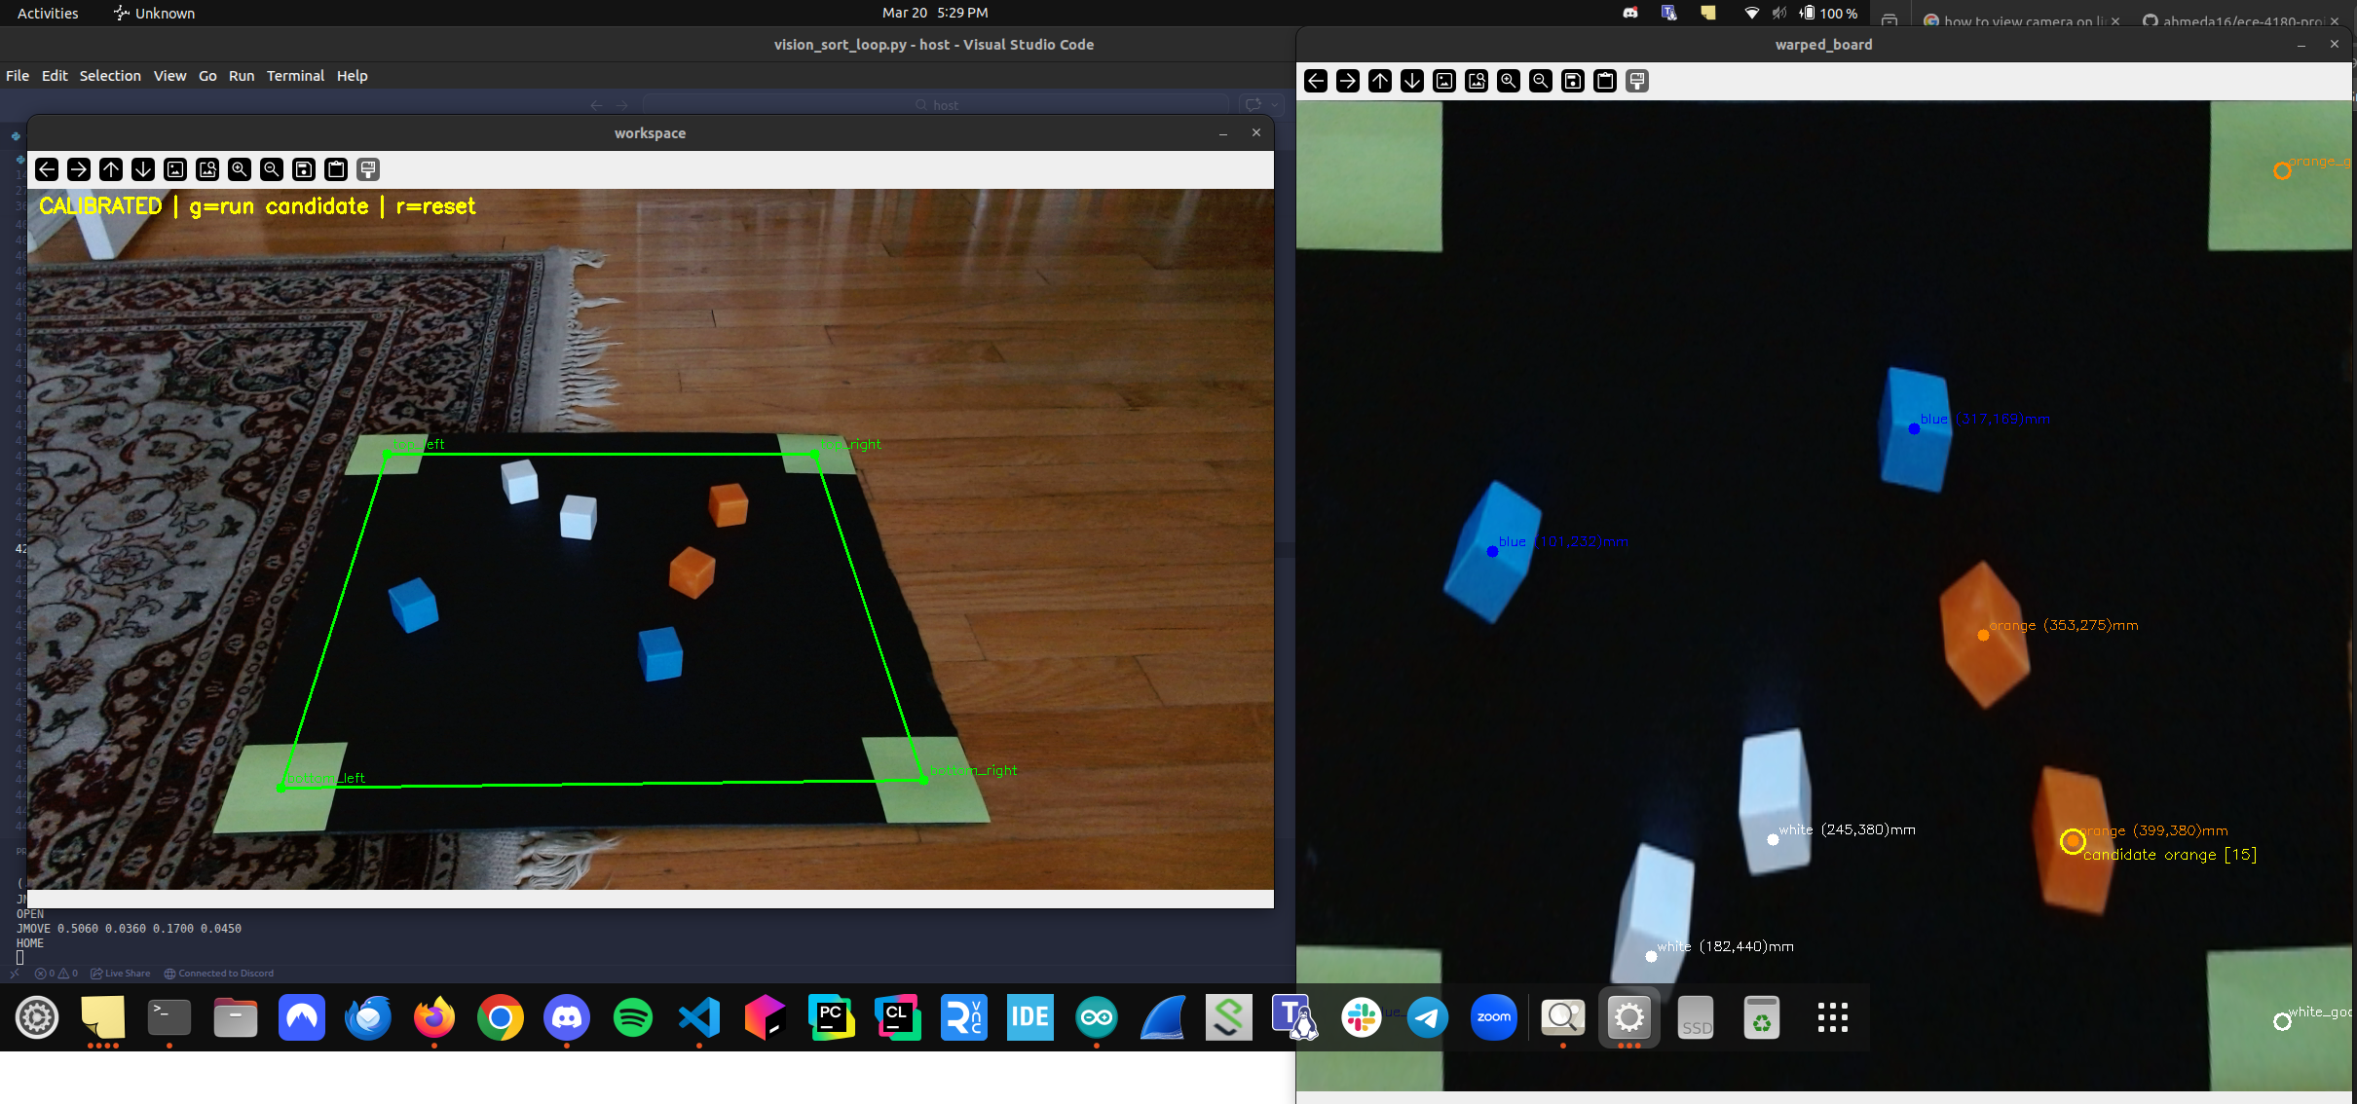Open the workspace window properties panel

pyautogui.click(x=368, y=169)
